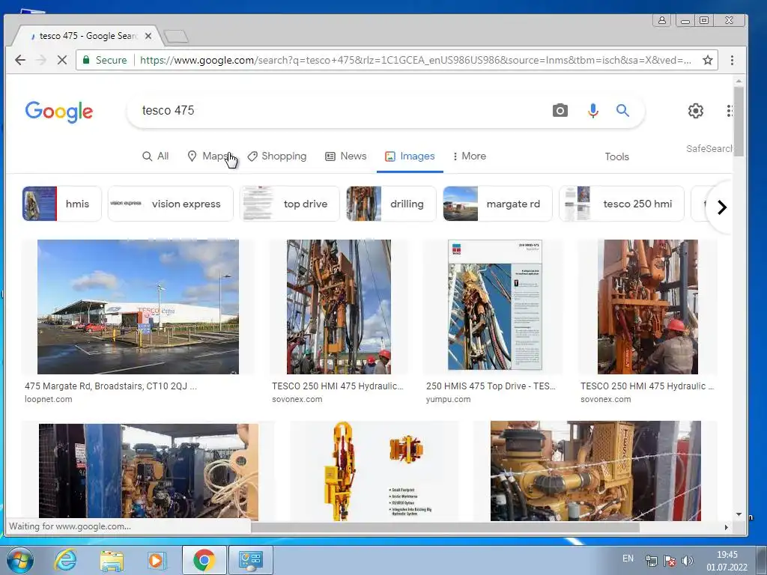Filter images by the drilling chip

(391, 204)
